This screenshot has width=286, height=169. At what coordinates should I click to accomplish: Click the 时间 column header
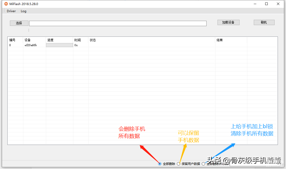pos(81,40)
